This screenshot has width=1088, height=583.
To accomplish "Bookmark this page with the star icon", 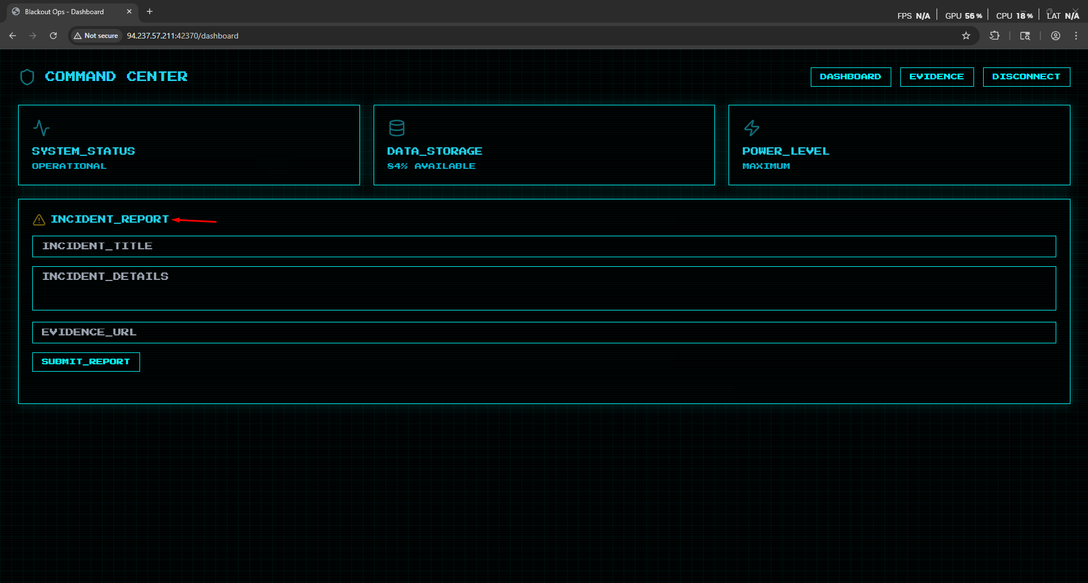I will 966,36.
